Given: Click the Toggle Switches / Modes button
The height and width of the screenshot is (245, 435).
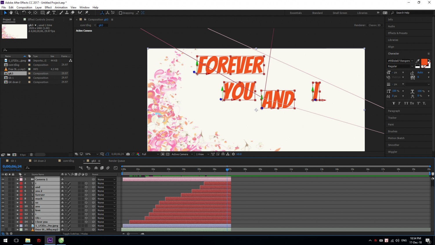Looking at the screenshot, I should click(x=75, y=234).
